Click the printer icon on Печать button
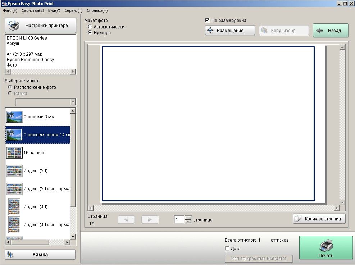Screen dimensions: 355x265 [x=326, y=245]
